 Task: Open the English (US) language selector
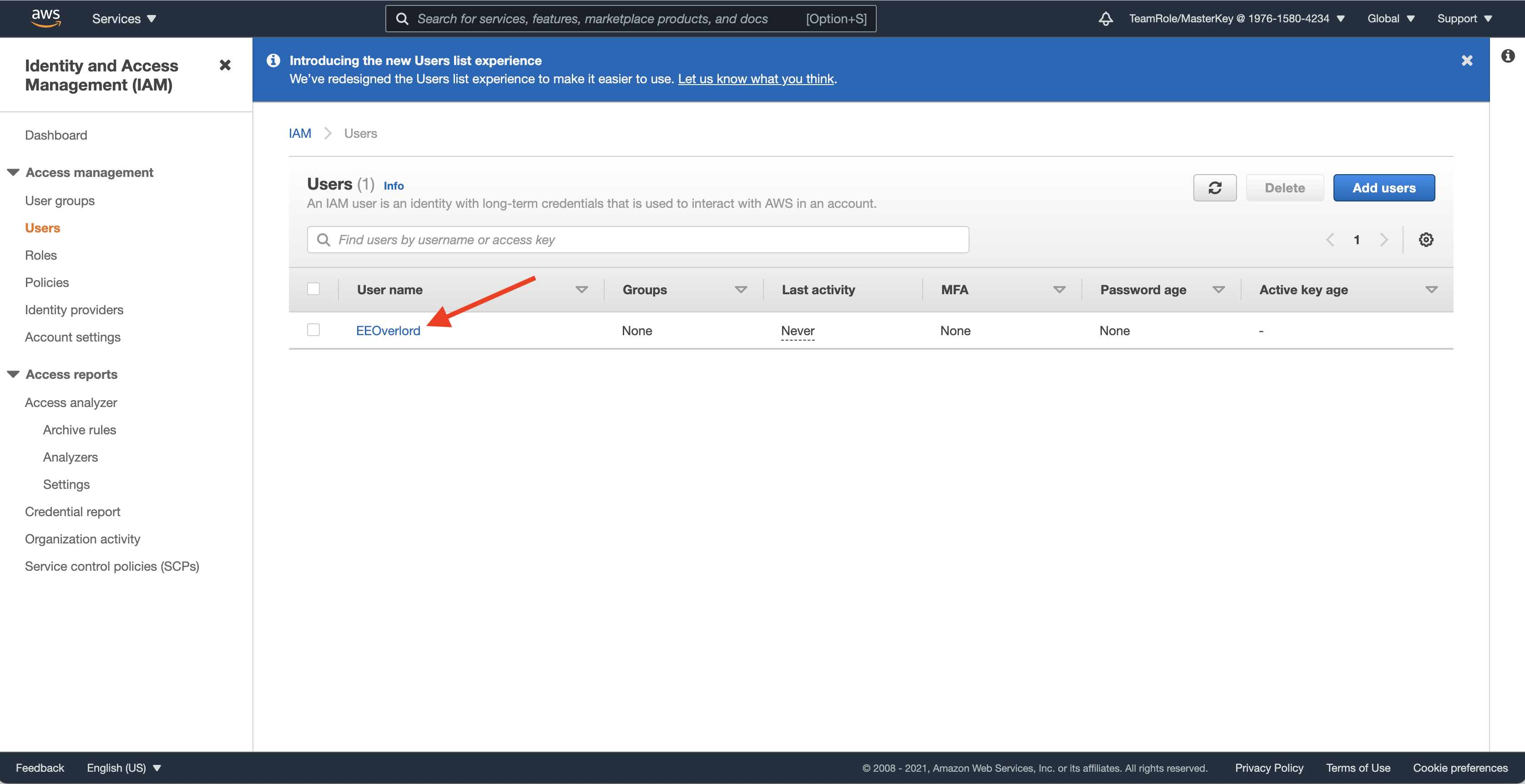pos(124,768)
